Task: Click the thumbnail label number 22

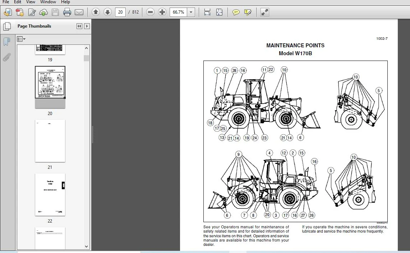Action: [x=50, y=221]
